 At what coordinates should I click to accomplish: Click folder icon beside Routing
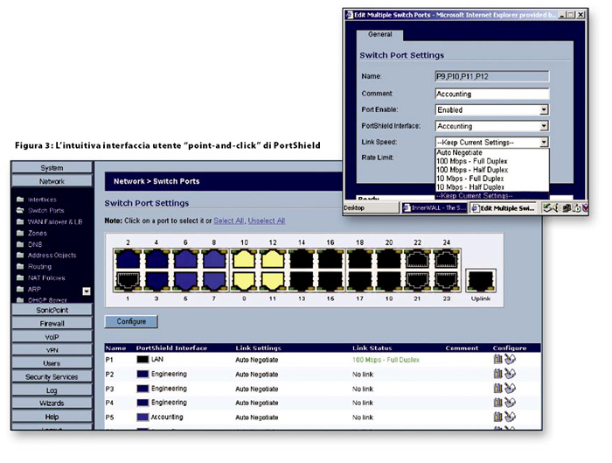20,266
